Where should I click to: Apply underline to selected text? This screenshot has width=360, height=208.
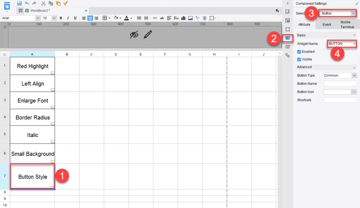(x=74, y=18)
